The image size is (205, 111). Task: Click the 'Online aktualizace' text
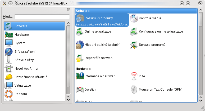pyautogui.click(x=98, y=32)
